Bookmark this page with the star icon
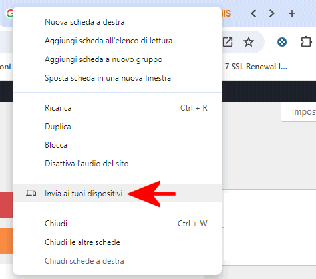 249,42
